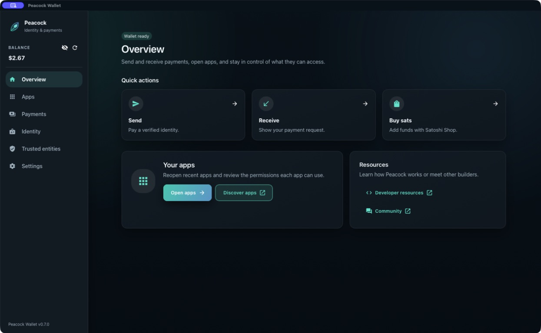
Task: Click the Discover apps button
Action: tap(244, 193)
